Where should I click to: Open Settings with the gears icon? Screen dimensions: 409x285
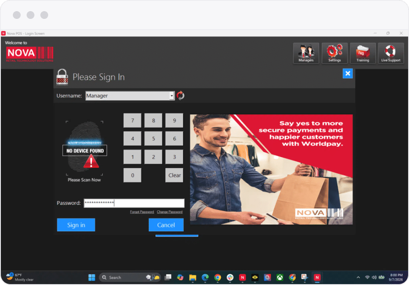(x=334, y=53)
